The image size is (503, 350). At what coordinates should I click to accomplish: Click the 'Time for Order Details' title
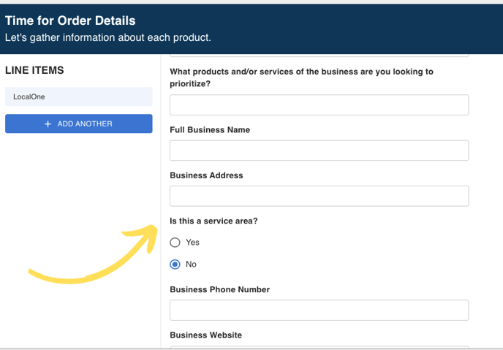click(70, 20)
